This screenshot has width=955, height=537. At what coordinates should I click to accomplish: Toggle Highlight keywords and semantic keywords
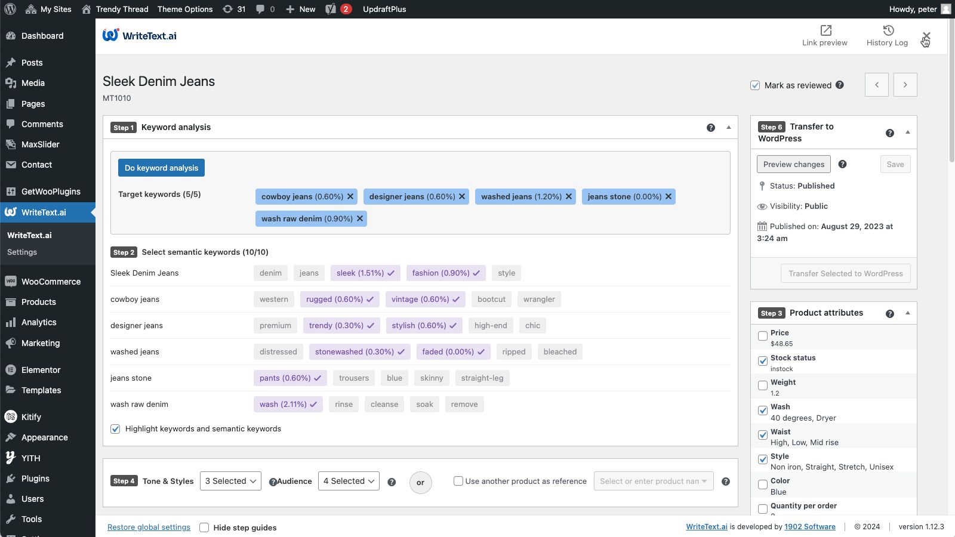(116, 429)
